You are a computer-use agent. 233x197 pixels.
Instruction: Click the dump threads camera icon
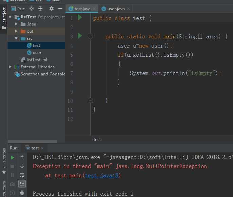(12, 184)
